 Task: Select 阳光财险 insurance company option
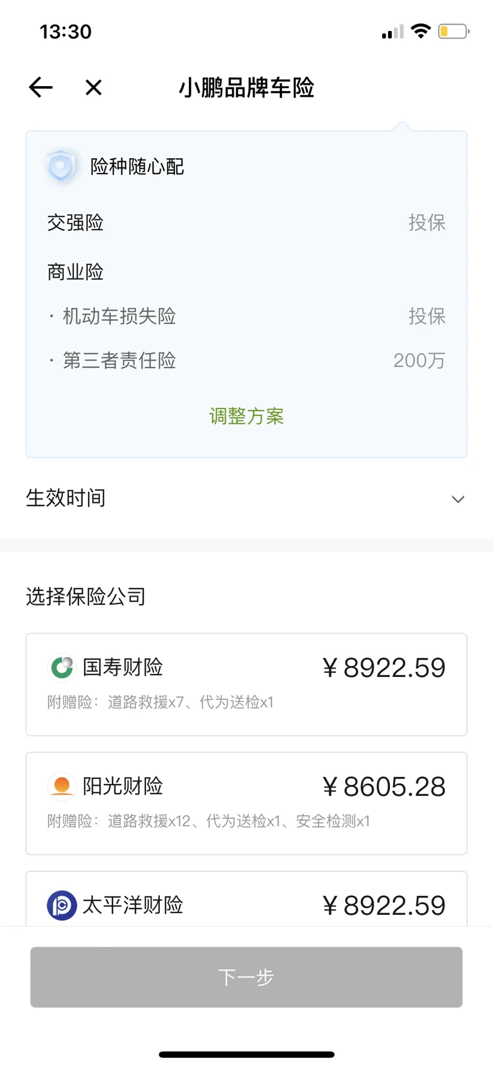coord(246,803)
